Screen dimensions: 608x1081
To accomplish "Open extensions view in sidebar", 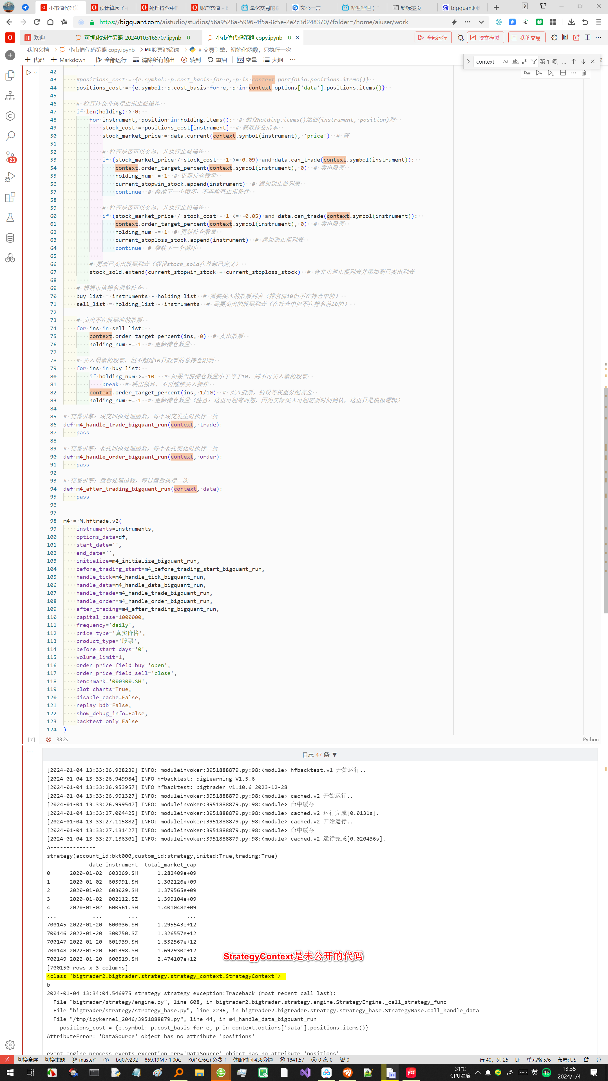I will click(10, 197).
